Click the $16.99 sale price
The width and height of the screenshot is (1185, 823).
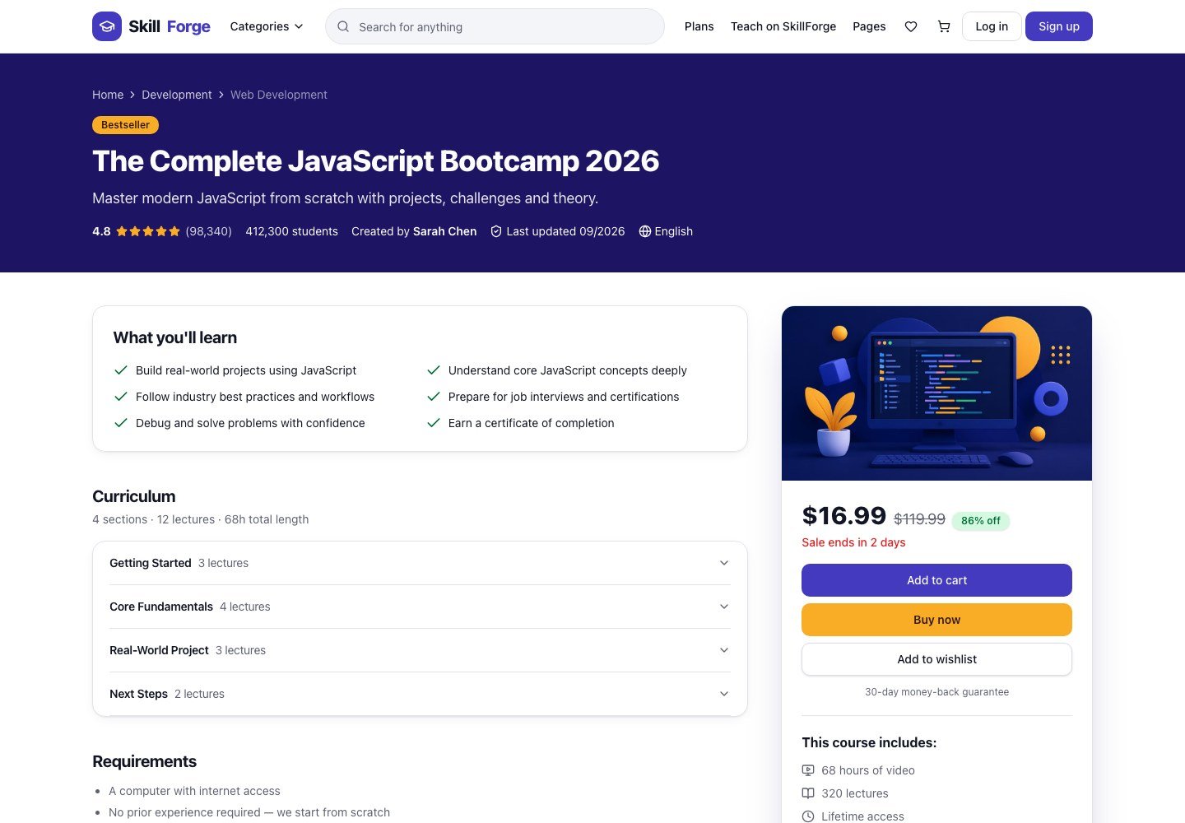[843, 516]
